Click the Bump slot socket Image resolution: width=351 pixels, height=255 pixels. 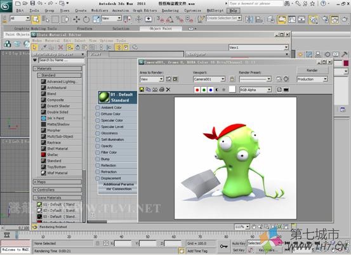[98, 159]
